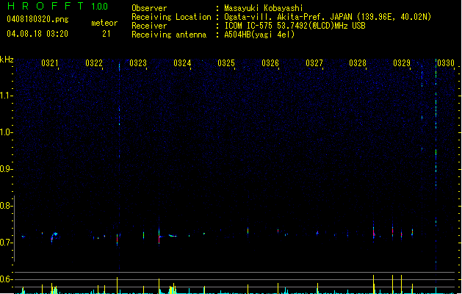This screenshot has height=294, width=462.
Task: Click the 0325 time marker
Action: point(226,63)
